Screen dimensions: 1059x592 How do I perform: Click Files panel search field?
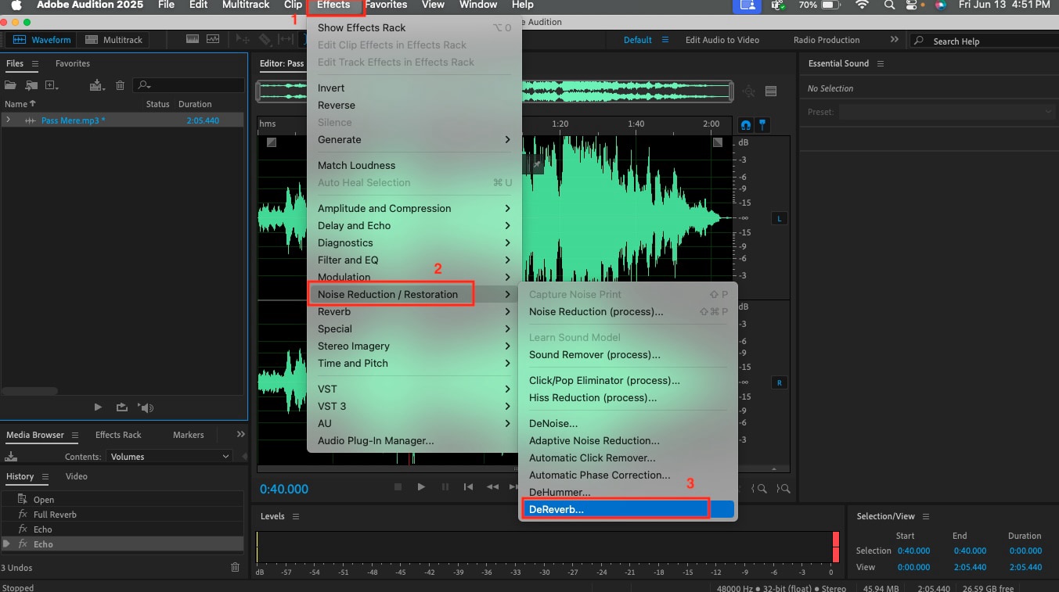tap(189, 85)
